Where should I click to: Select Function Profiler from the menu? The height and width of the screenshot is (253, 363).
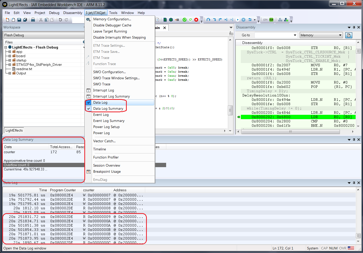click(106, 157)
